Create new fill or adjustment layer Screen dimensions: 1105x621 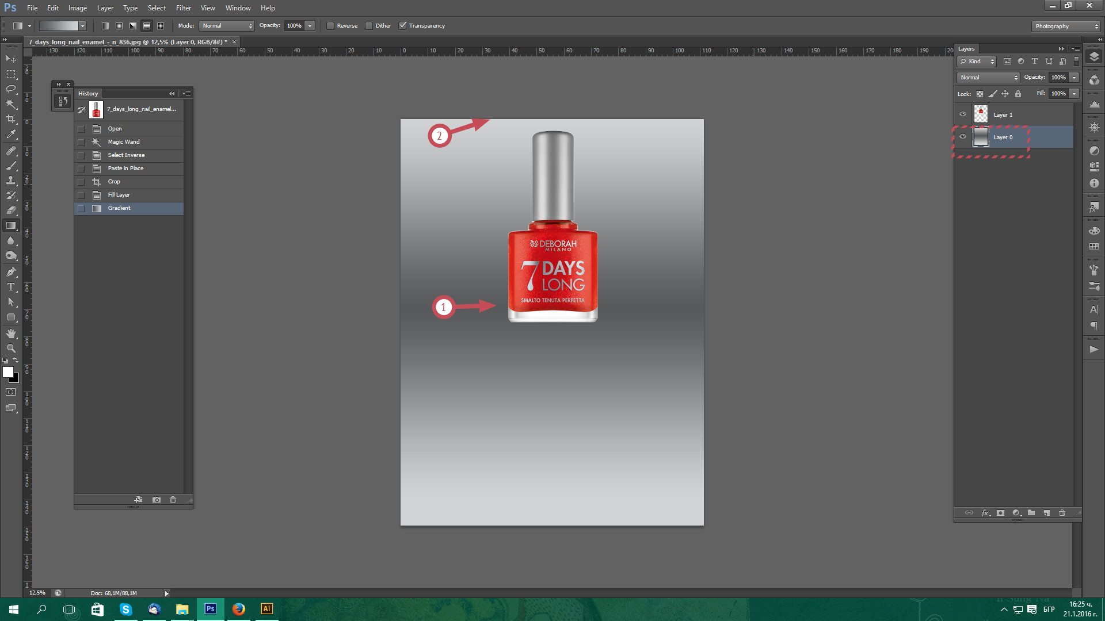click(x=1016, y=513)
